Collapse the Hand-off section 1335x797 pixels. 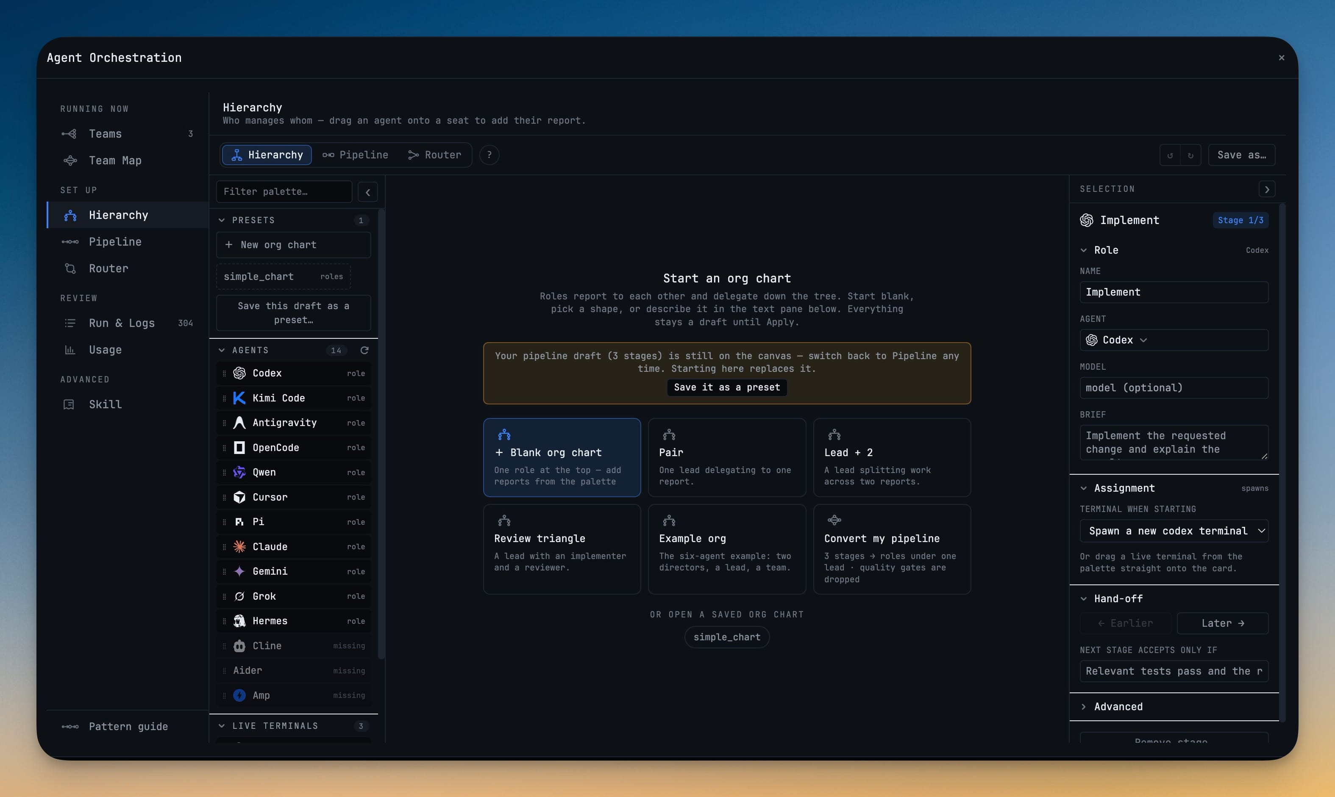tap(1084, 599)
